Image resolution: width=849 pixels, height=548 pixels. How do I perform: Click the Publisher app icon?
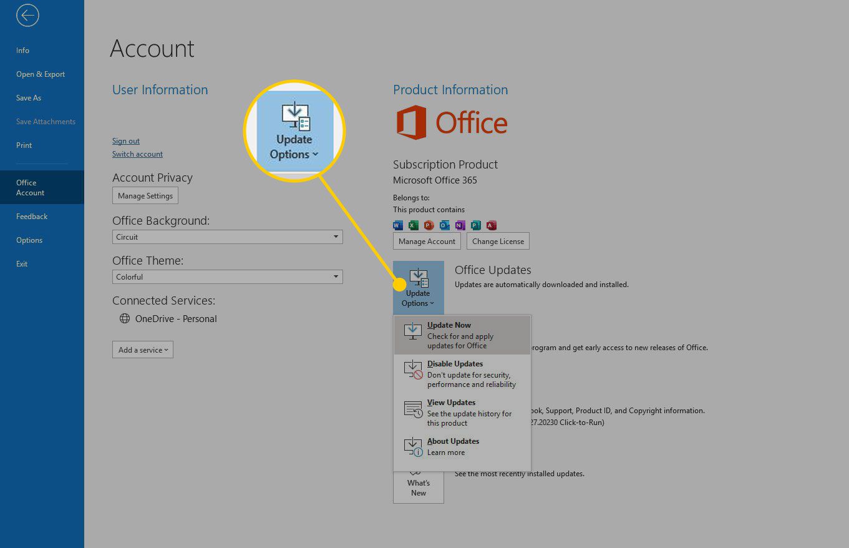click(x=476, y=225)
